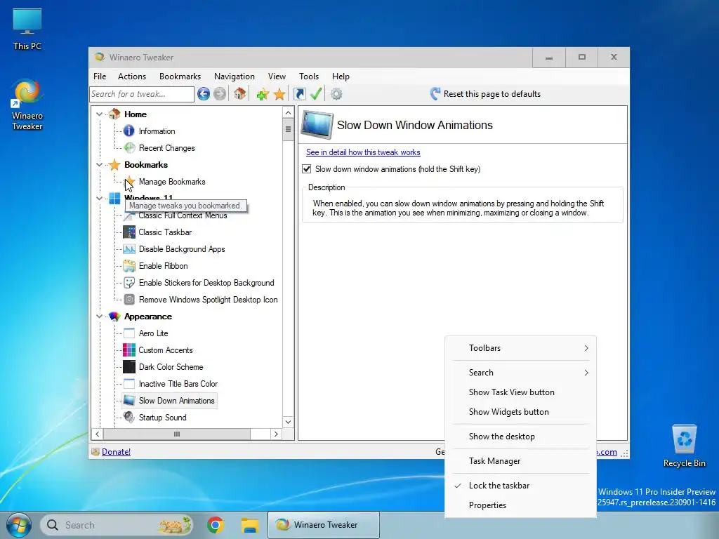Open See in detail how this tweak works link

363,152
